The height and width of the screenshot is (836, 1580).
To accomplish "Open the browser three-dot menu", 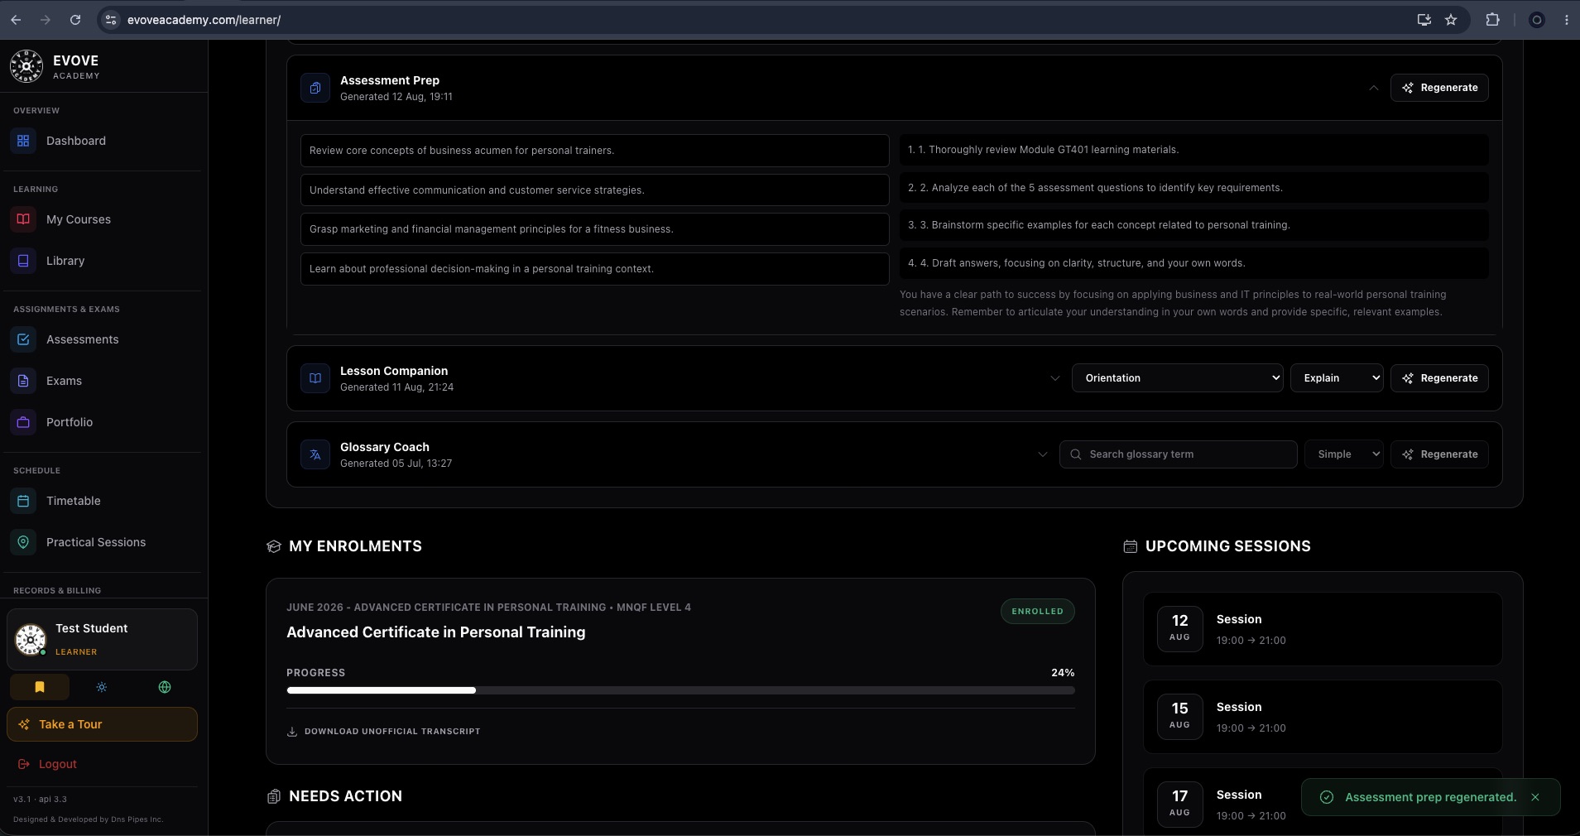I will [x=1566, y=20].
